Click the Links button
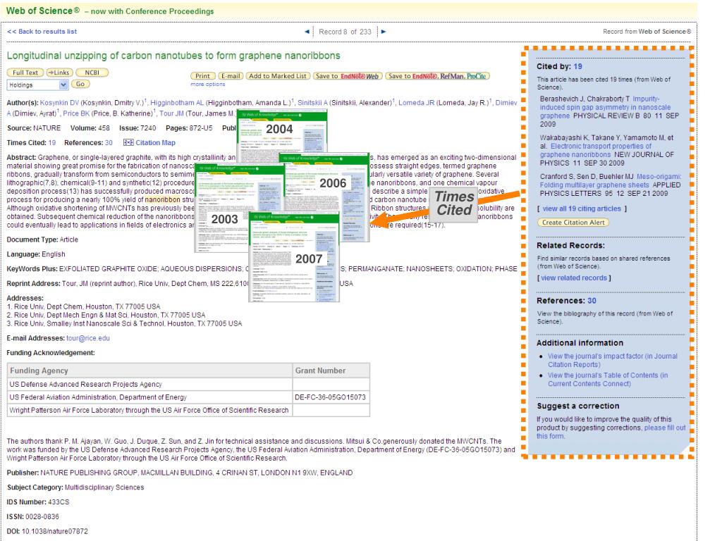This screenshot has height=541, width=722. pyautogui.click(x=59, y=73)
